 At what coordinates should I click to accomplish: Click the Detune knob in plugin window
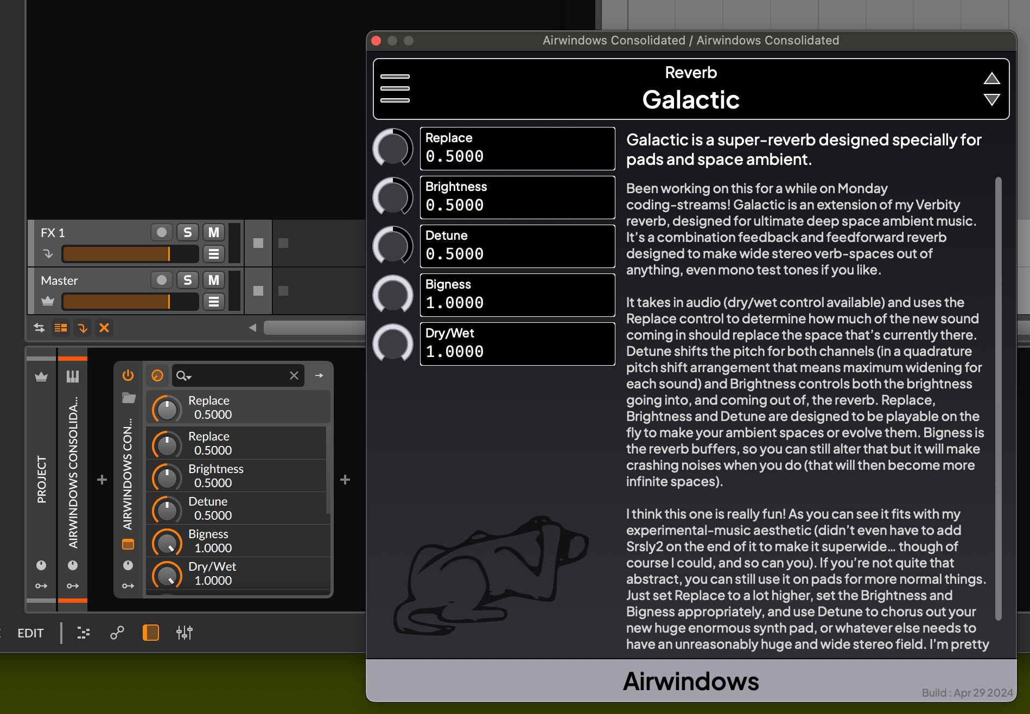(393, 246)
